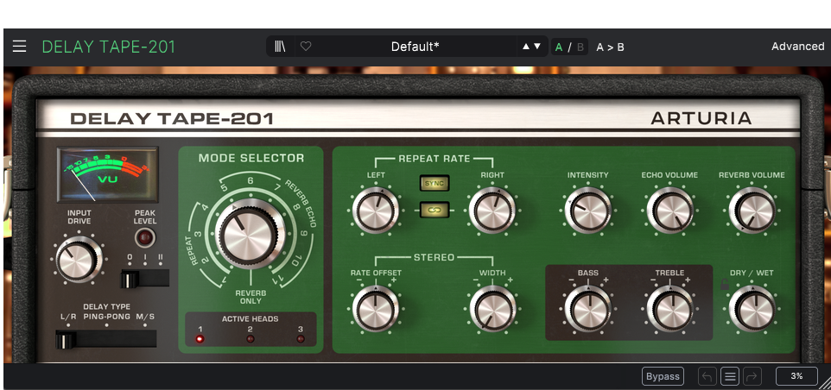This screenshot has height=390, width=831.
Task: Click the Stereo Width knob
Action: click(x=493, y=309)
